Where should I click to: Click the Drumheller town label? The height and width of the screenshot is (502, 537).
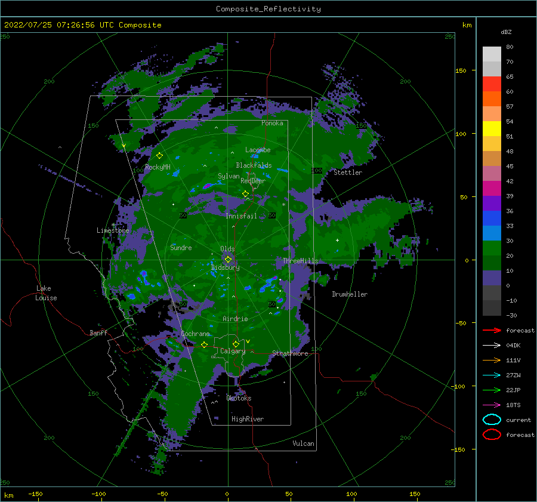coord(350,294)
